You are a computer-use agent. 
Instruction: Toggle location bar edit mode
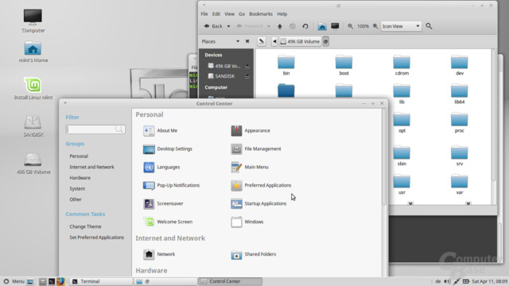(x=262, y=41)
